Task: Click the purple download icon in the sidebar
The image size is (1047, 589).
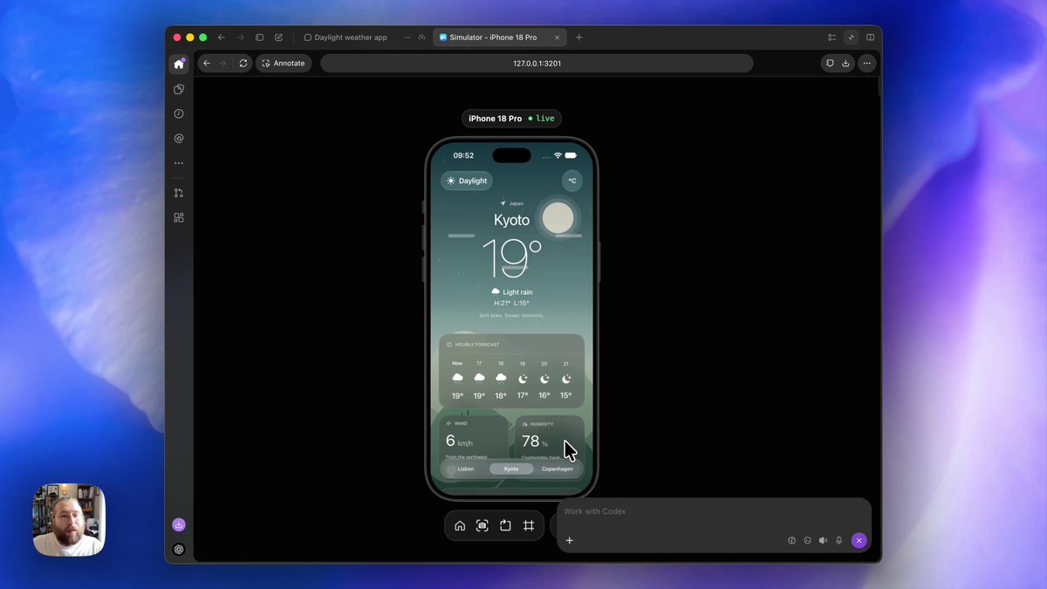Action: tap(179, 524)
